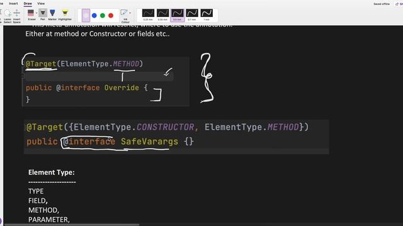This screenshot has height=226, width=403.
Task: Click the "Override" word in the code
Action: coord(122,88)
